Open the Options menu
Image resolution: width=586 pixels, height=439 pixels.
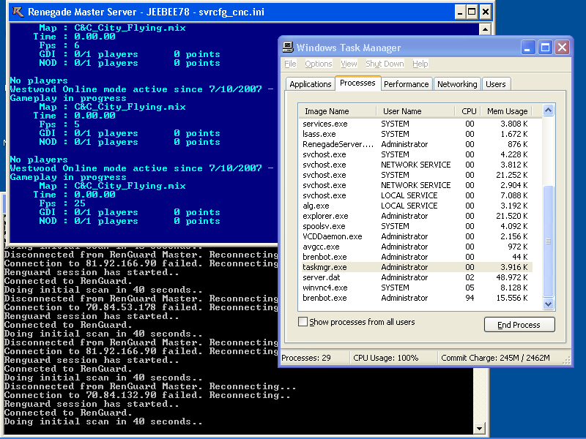pyautogui.click(x=319, y=64)
